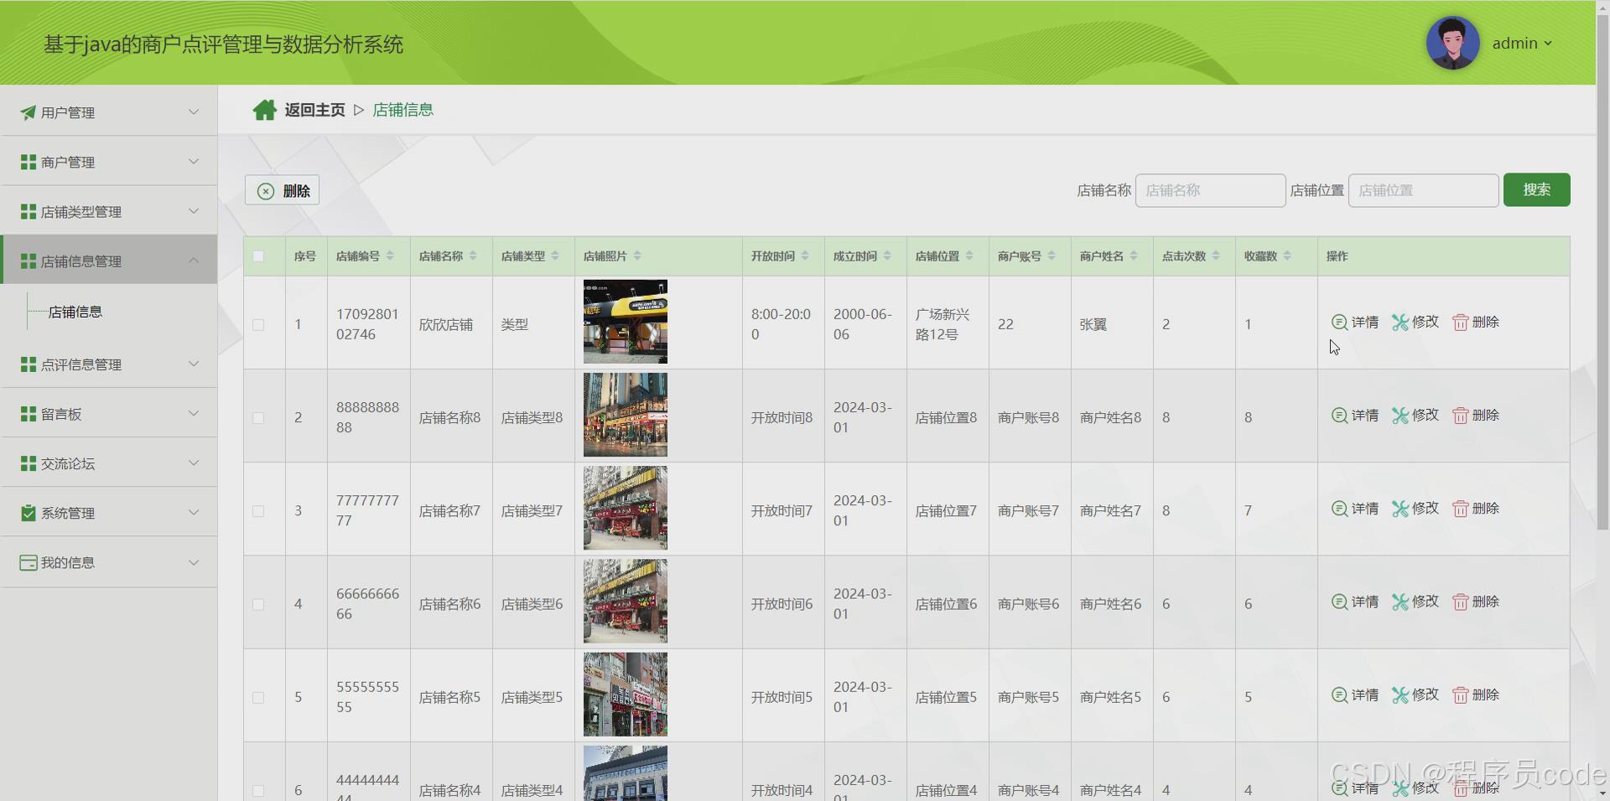
Task: Sort the table by 商户姓名
Action: coord(1134,256)
